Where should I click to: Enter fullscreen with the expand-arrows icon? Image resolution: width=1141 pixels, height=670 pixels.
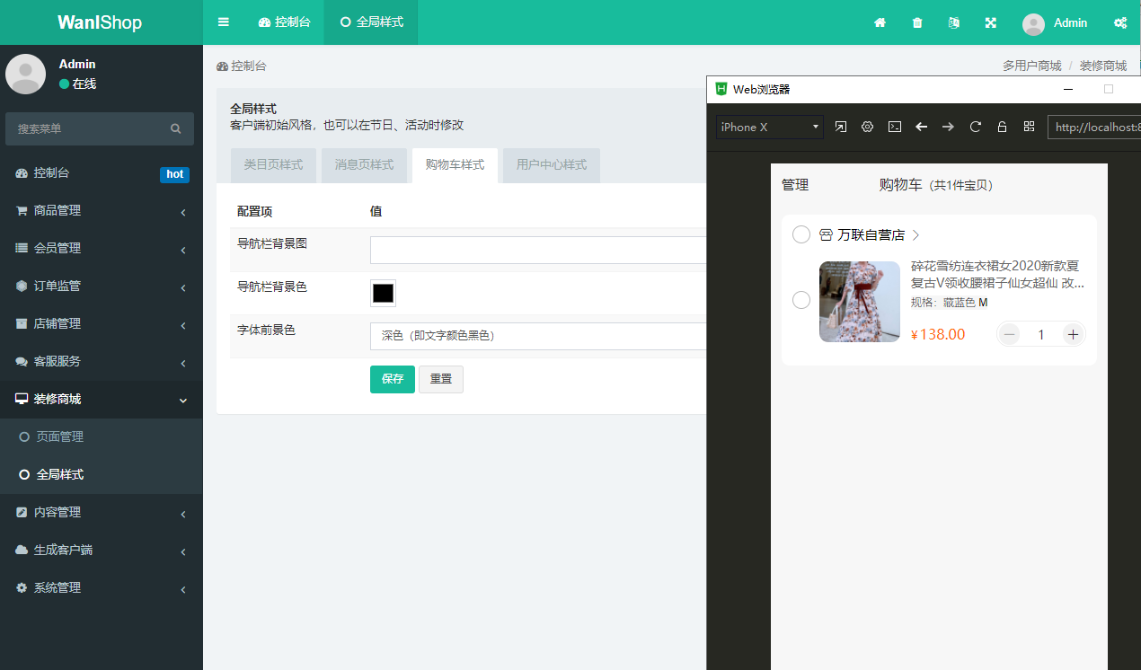(991, 22)
